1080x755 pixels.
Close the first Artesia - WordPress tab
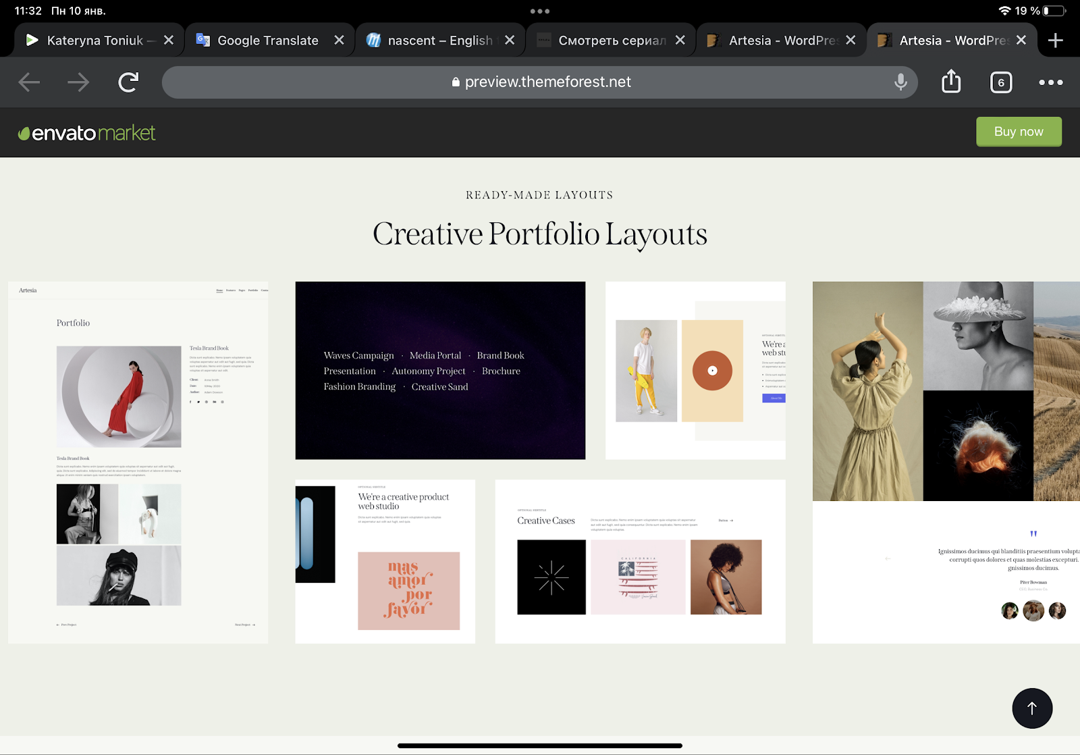click(x=850, y=41)
